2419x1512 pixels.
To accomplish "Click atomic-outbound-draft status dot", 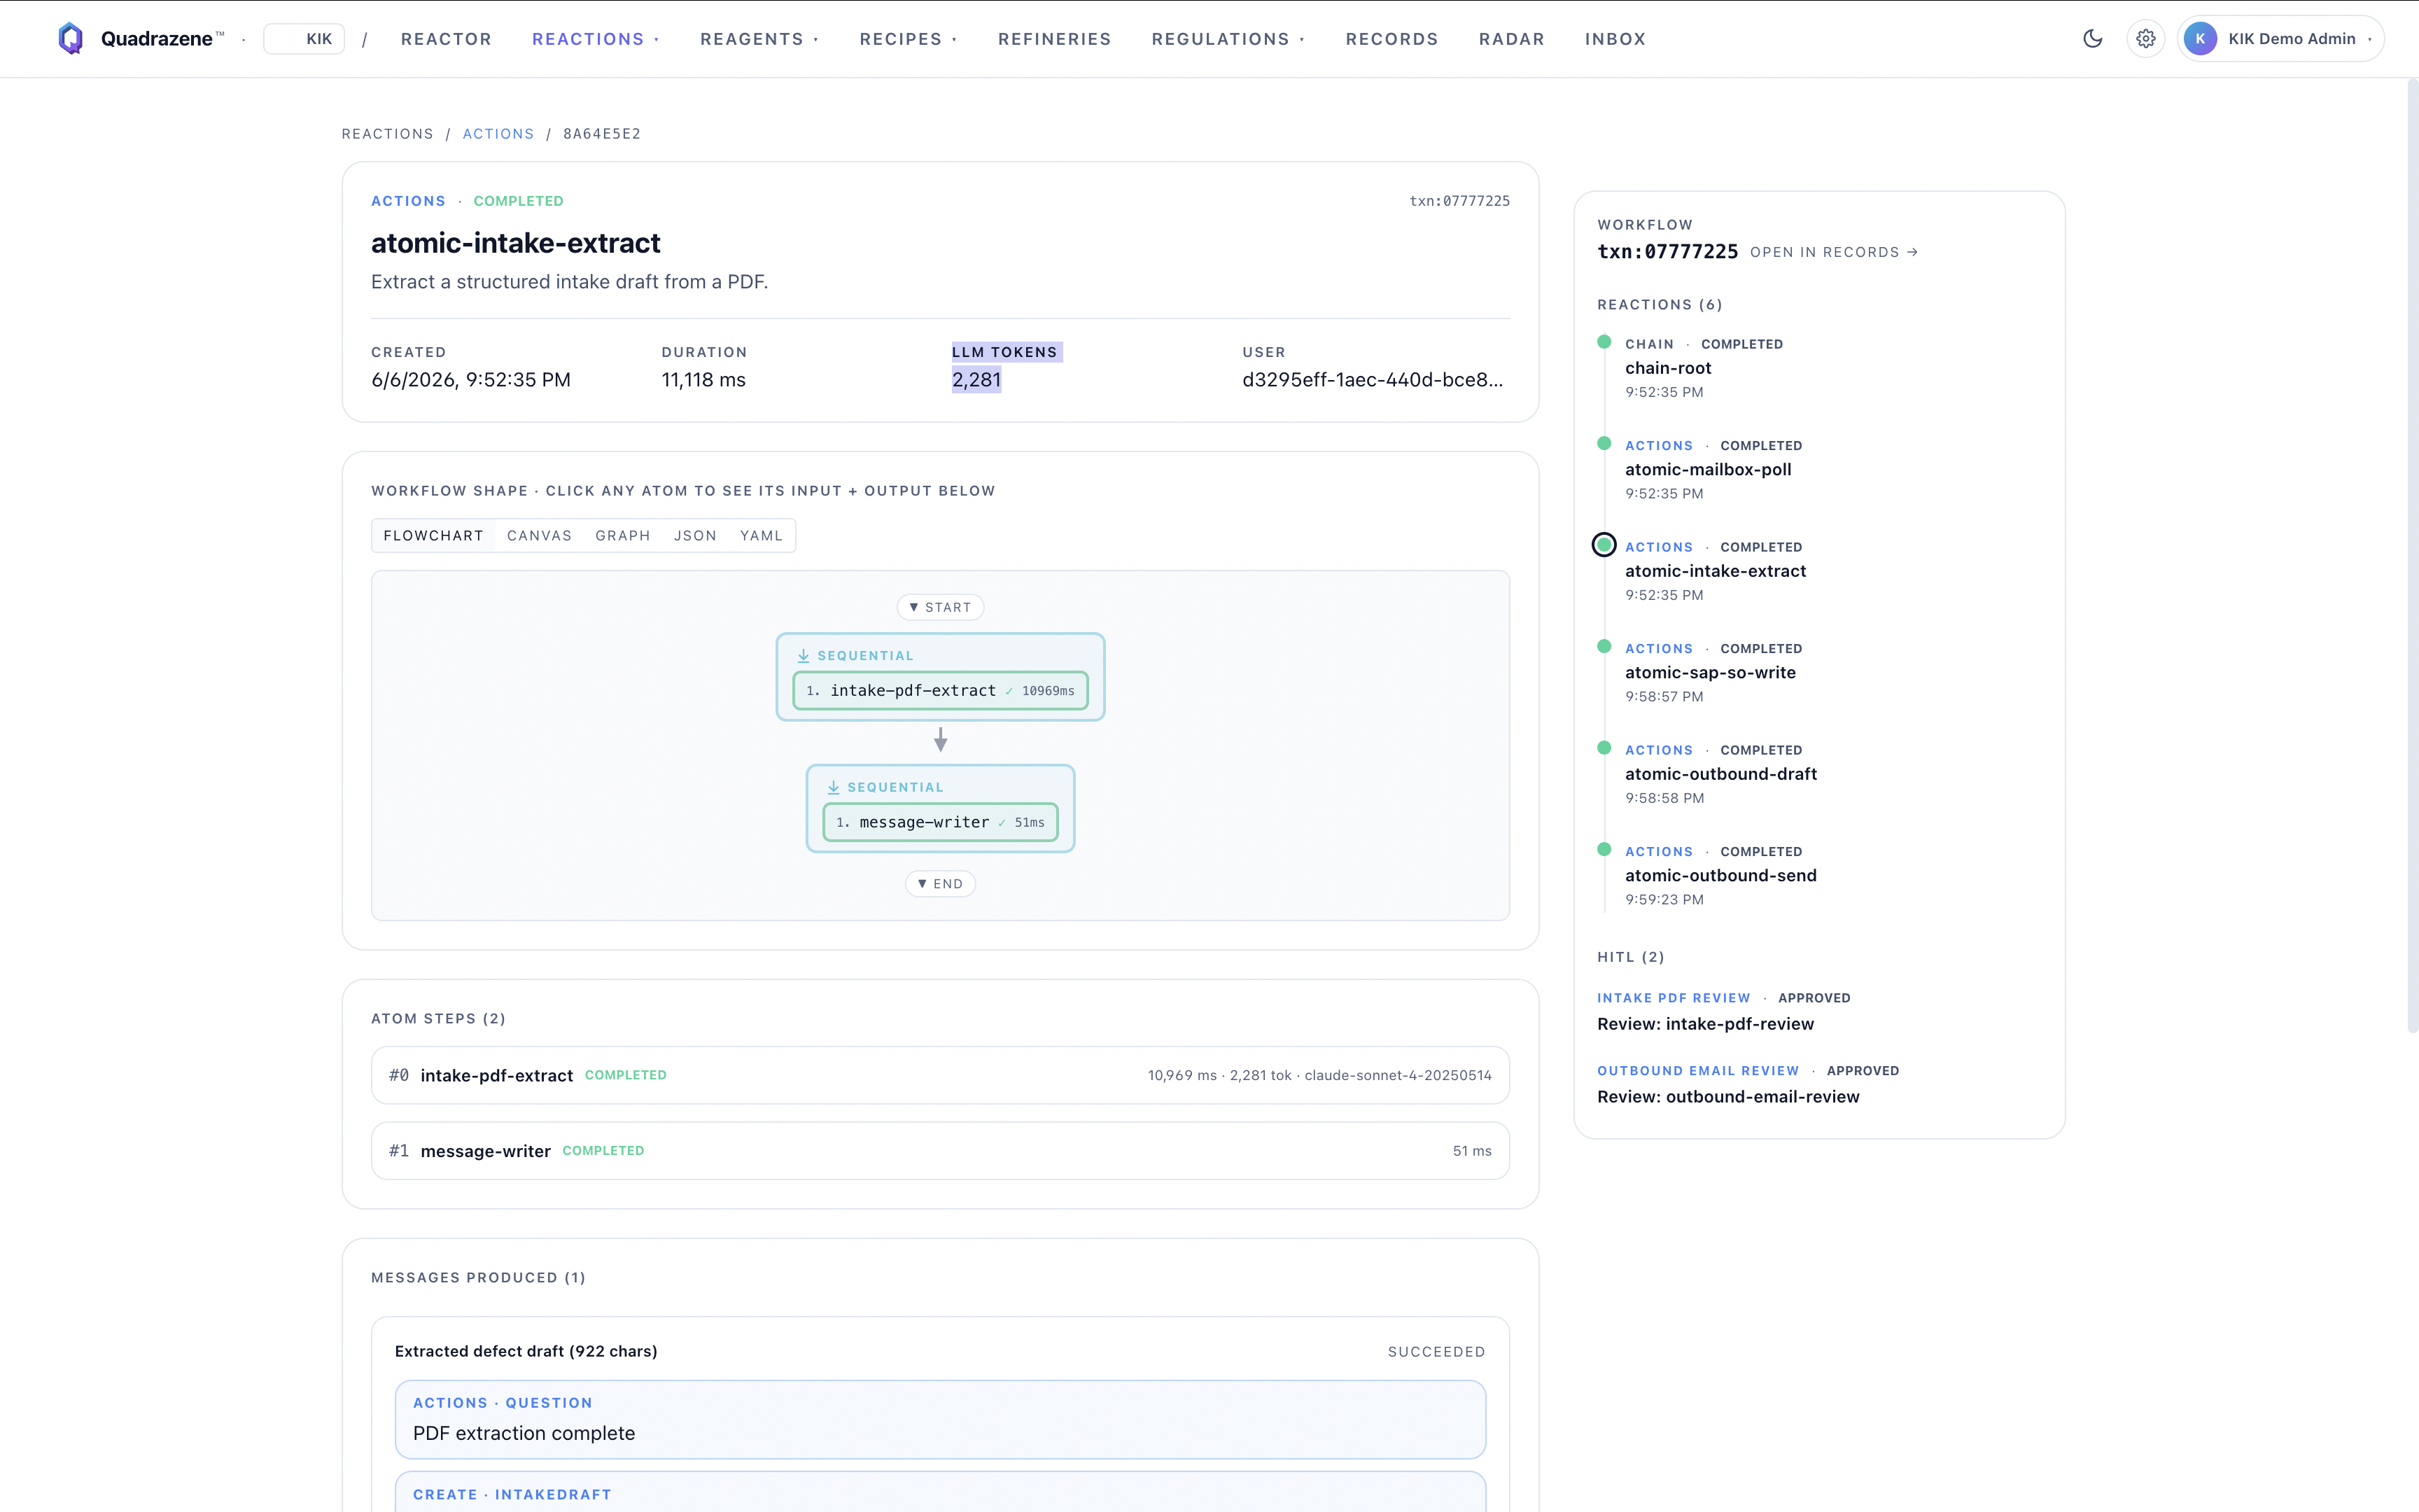I will [1604, 748].
